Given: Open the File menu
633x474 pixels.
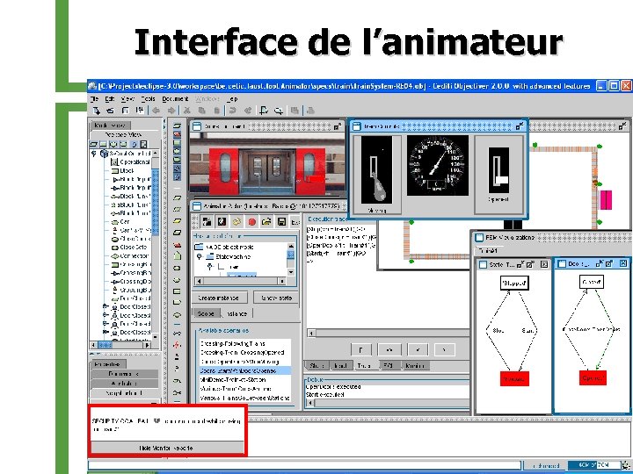Looking at the screenshot, I should [94, 98].
